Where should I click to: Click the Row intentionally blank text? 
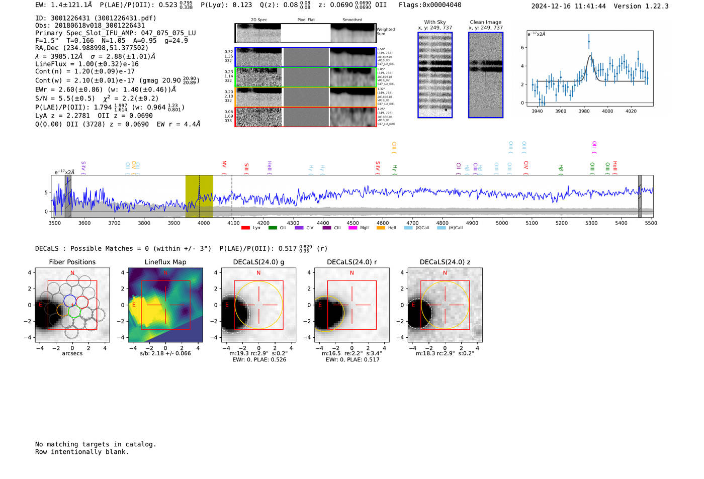pyautogui.click(x=82, y=452)
